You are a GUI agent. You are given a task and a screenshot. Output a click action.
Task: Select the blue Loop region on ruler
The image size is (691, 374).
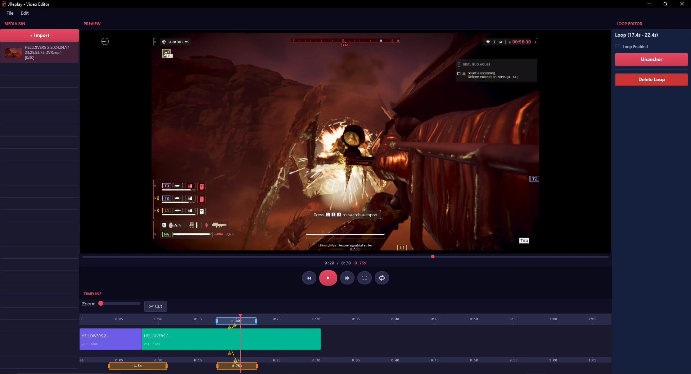236,321
